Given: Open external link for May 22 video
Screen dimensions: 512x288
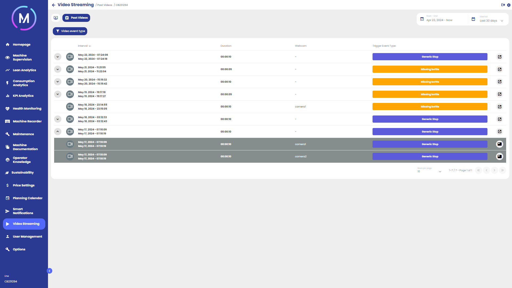Looking at the screenshot, I should [x=499, y=57].
